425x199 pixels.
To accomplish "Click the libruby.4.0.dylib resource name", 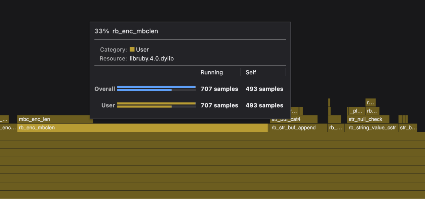I will coord(151,59).
